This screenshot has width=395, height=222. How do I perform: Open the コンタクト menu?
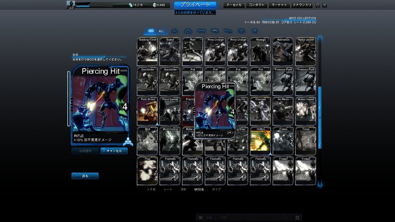(257, 5)
